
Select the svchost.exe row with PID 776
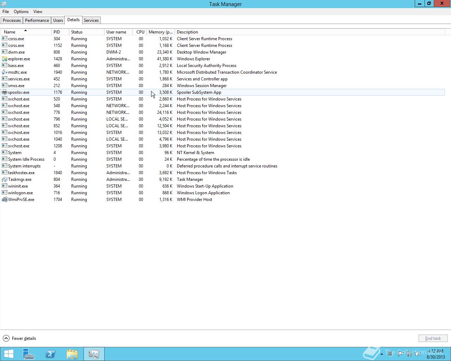point(223,112)
